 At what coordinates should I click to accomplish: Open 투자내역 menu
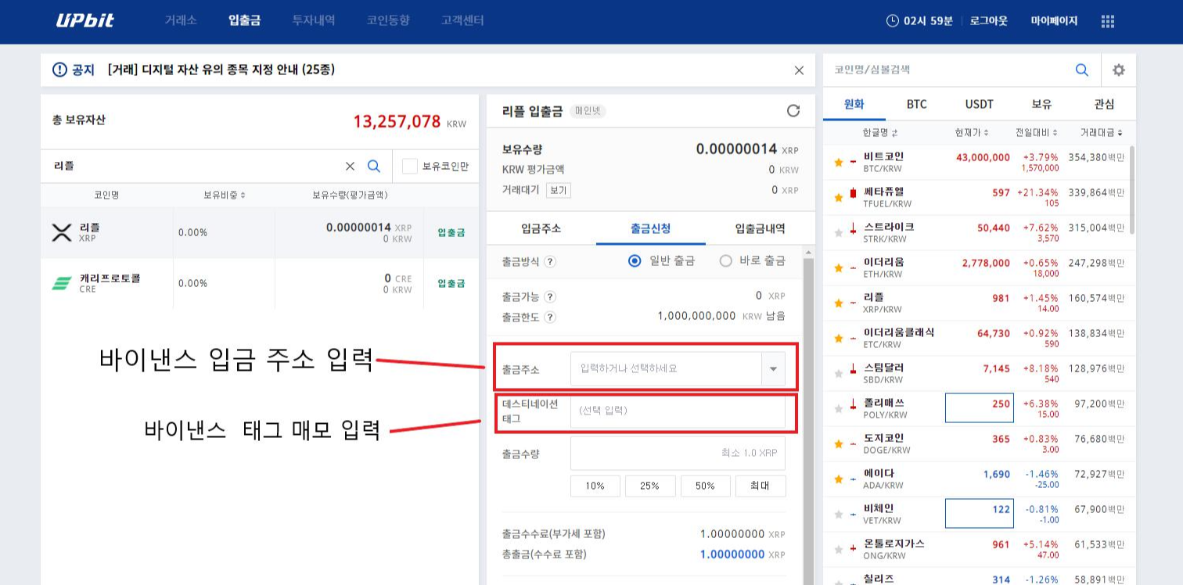pos(314,21)
